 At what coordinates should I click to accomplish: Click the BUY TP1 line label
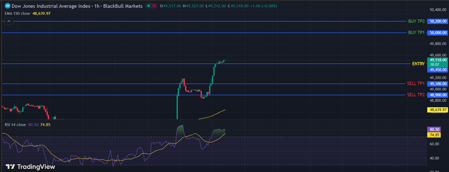pos(416,32)
